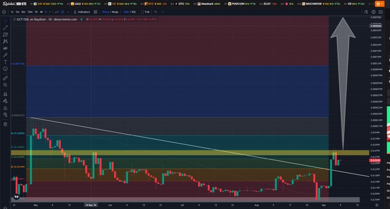Open the emoji icons tool

pos(5,69)
